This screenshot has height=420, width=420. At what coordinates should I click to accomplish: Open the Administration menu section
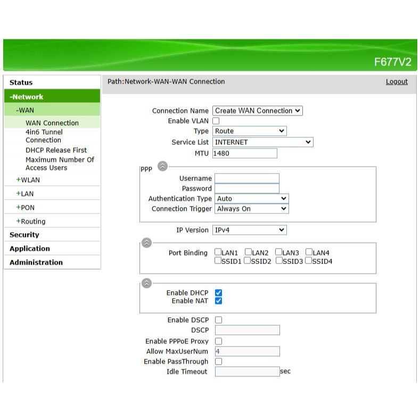(36, 262)
